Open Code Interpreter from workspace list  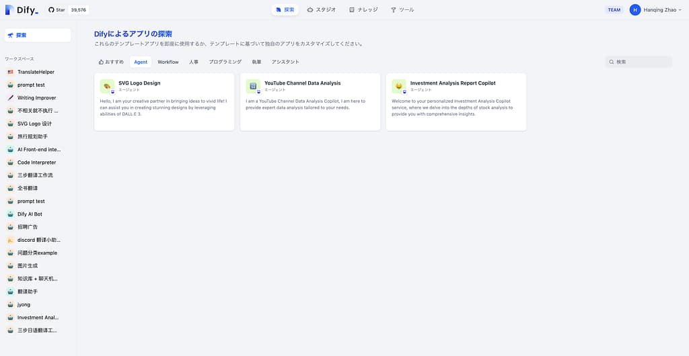pos(36,163)
